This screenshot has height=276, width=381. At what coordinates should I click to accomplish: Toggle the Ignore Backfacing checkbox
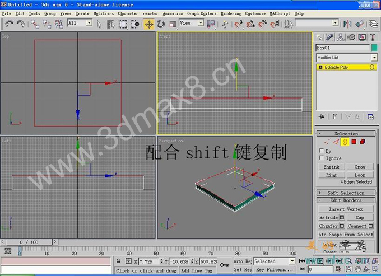[x=322, y=158]
